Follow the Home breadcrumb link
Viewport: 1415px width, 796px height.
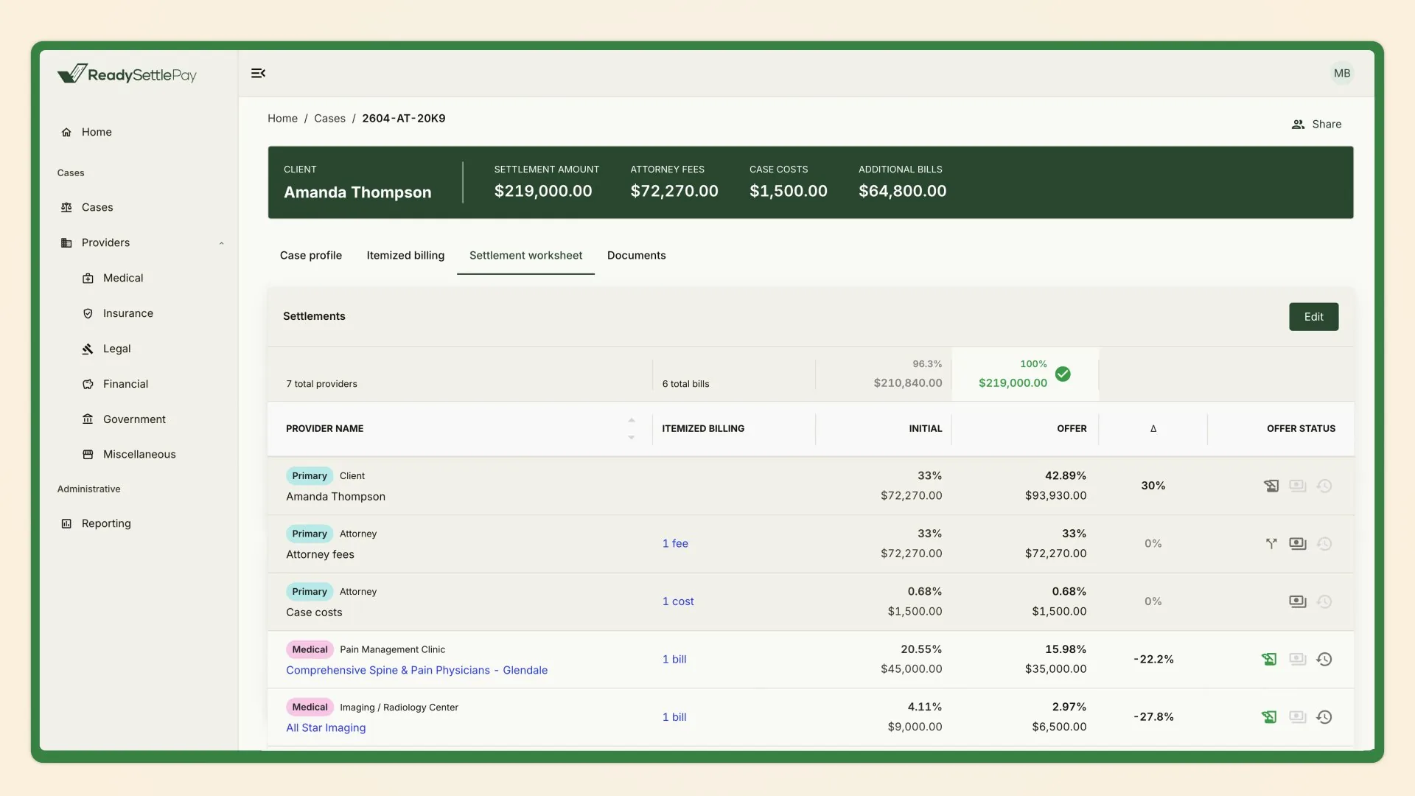coord(282,118)
